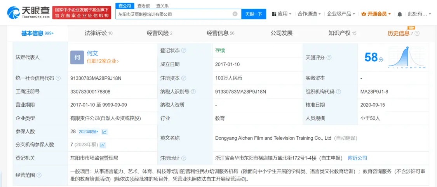Click the 存续 registration status

pos(220,51)
